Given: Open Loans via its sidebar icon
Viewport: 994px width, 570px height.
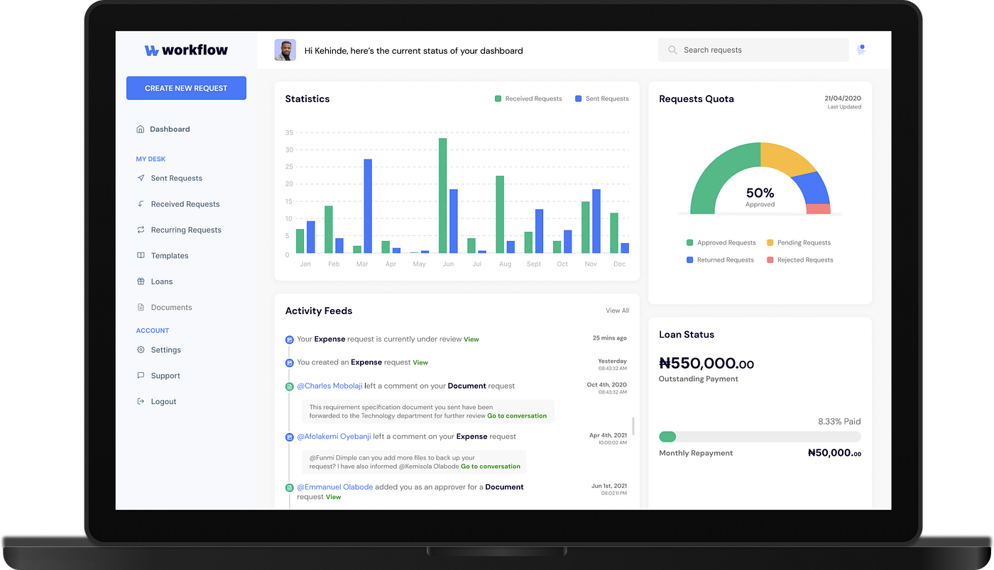Looking at the screenshot, I should click(141, 281).
